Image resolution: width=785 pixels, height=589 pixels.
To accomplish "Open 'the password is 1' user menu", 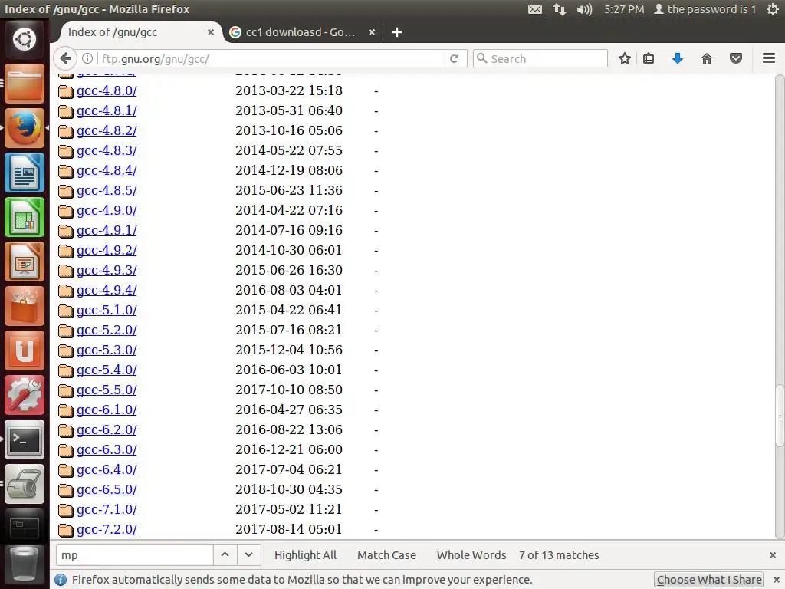I will 705,9.
